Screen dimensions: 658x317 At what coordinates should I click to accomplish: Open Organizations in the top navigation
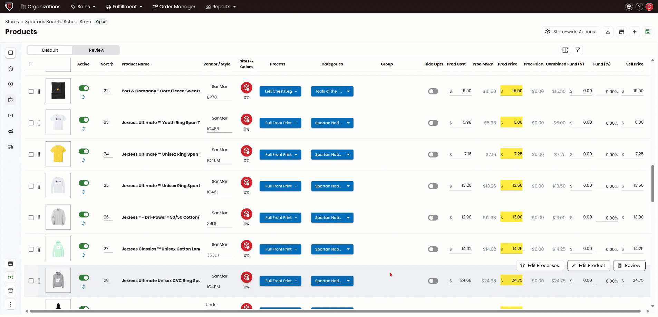click(41, 7)
